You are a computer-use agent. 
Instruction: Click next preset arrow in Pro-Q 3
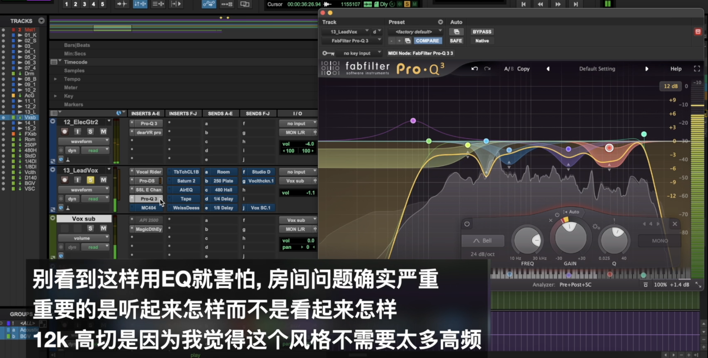pos(647,69)
